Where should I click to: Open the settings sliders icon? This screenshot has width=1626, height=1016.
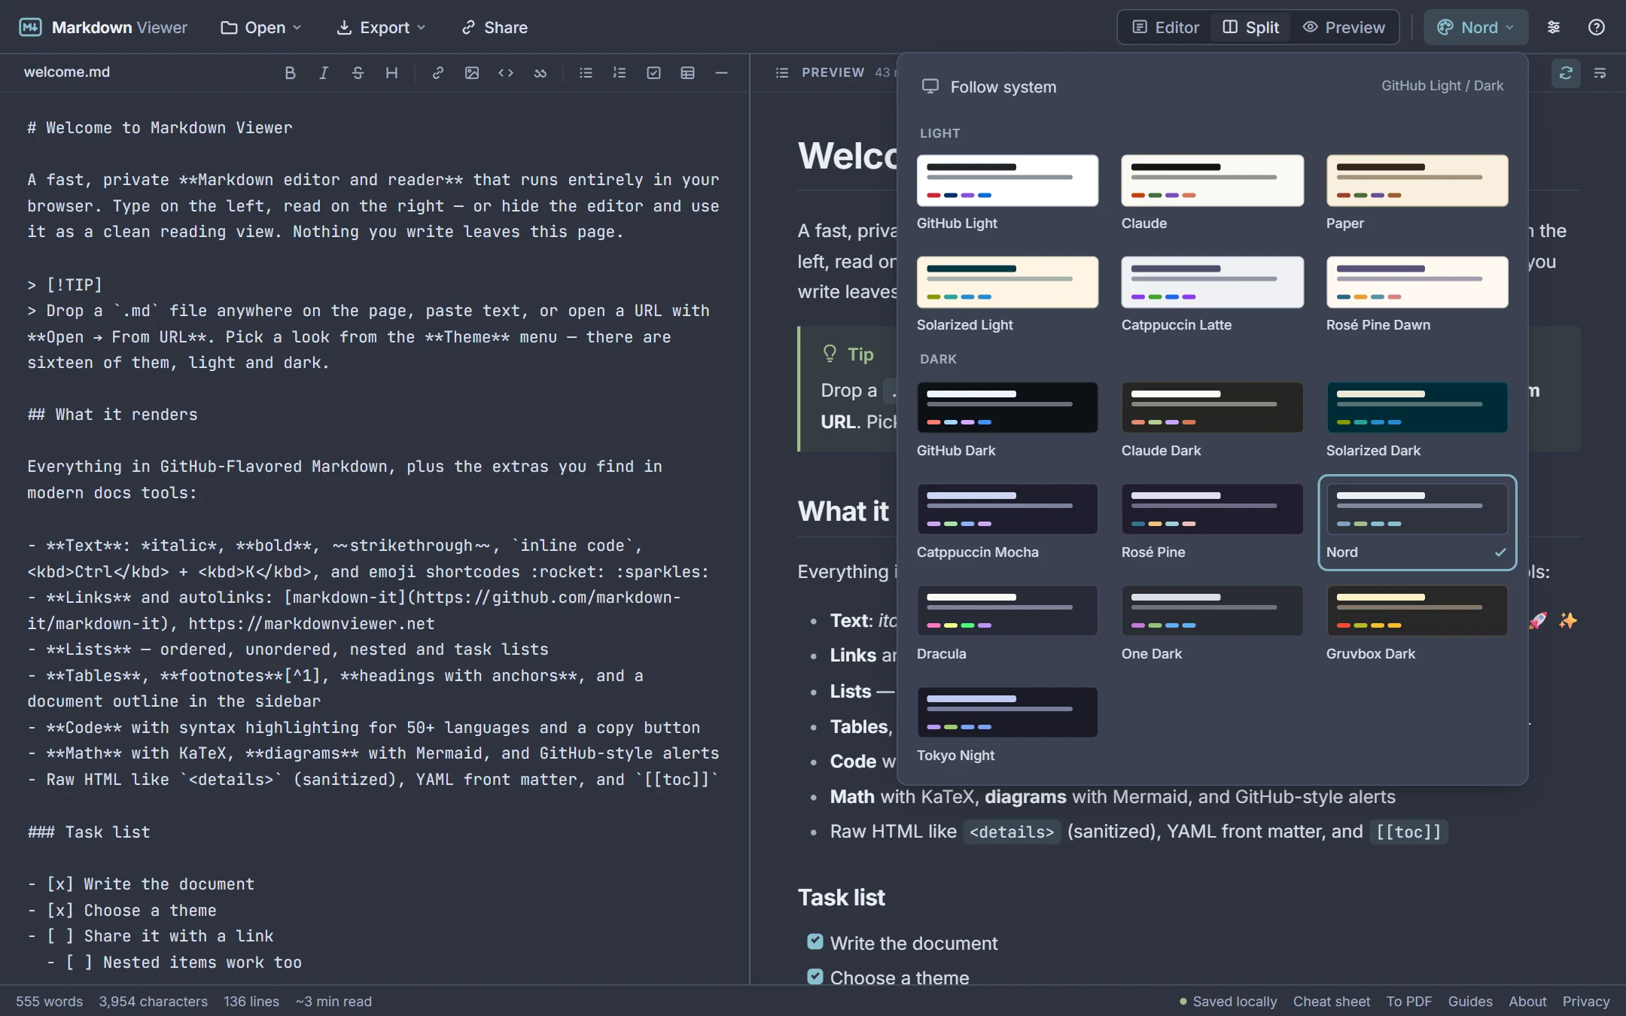pos(1554,27)
